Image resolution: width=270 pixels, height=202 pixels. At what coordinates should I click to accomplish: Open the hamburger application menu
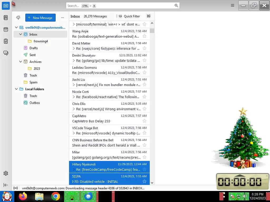233,6
